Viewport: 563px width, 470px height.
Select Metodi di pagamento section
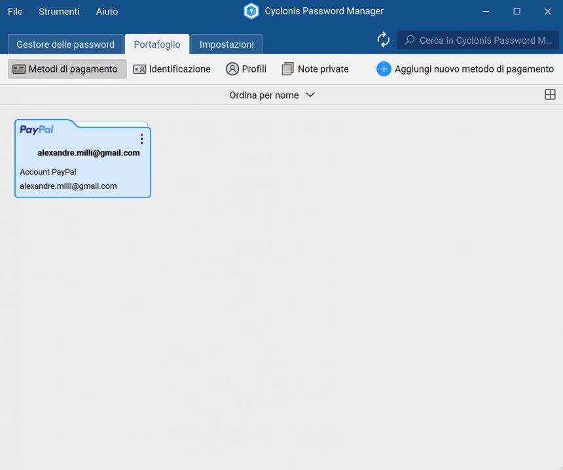coord(67,69)
